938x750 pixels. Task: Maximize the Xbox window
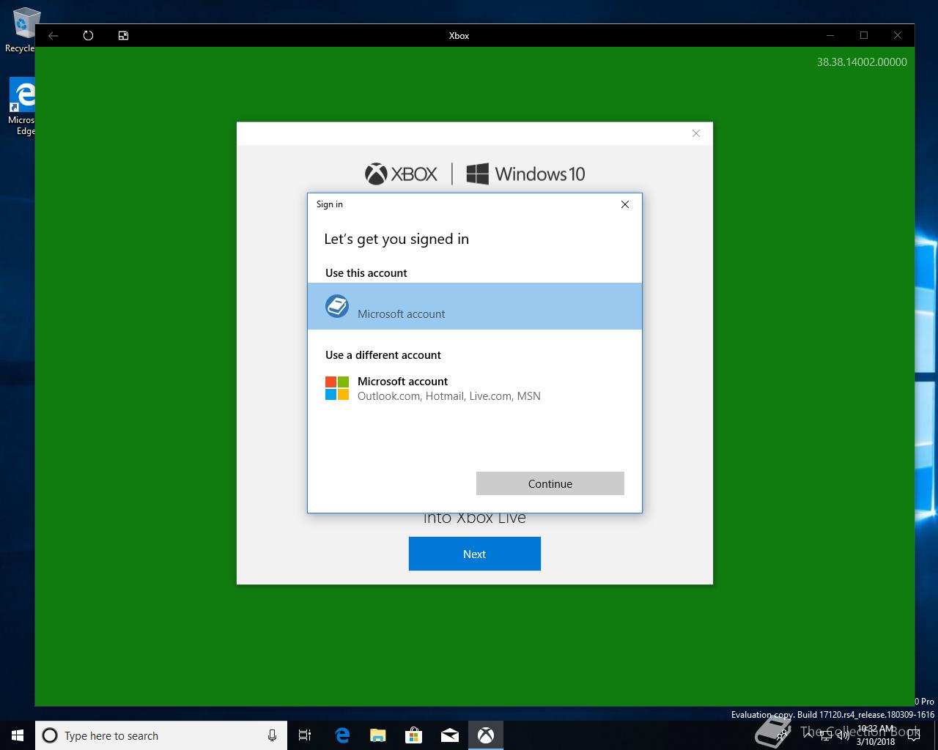[x=864, y=35]
